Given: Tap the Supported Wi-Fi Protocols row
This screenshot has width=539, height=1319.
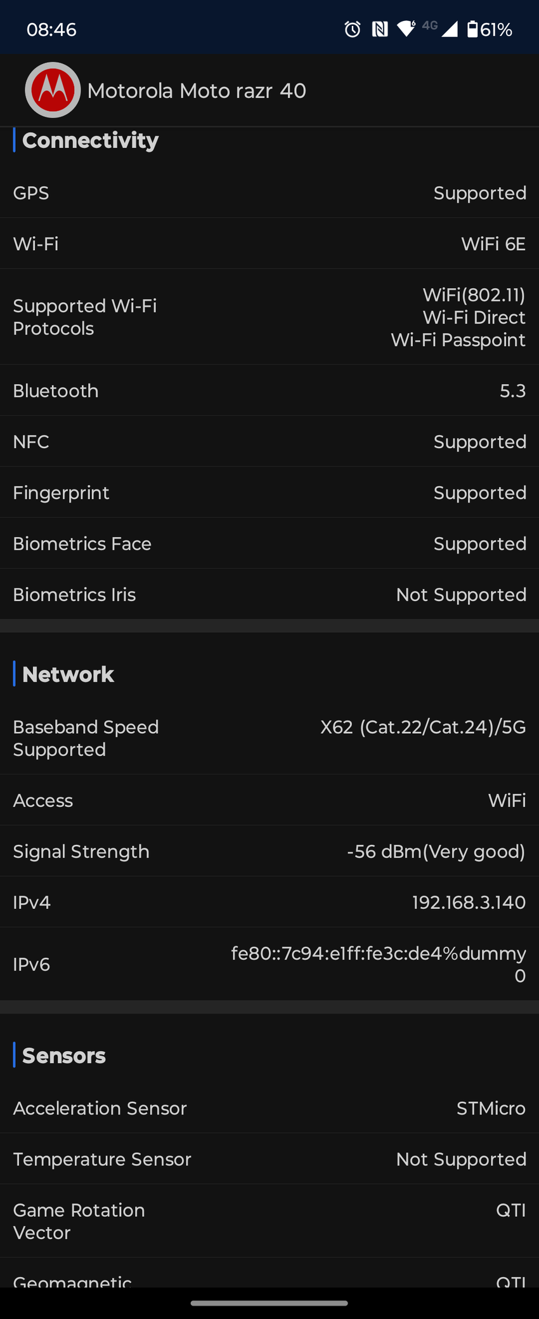Looking at the screenshot, I should 269,317.
